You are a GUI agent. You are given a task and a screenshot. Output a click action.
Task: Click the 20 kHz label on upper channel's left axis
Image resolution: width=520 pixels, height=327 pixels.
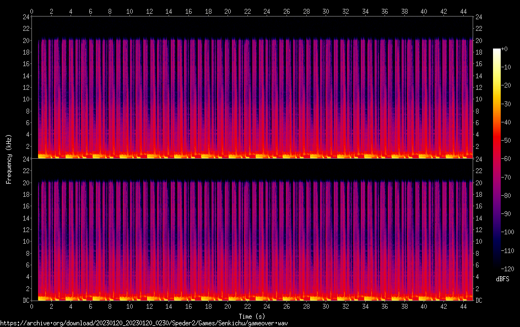[25, 40]
